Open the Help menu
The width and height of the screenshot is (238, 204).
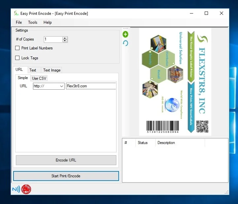tap(47, 22)
